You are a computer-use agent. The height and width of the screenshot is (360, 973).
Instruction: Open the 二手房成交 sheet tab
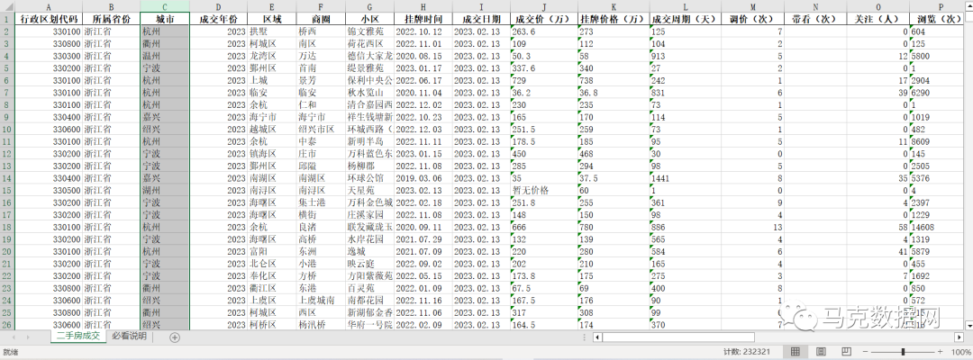click(77, 337)
